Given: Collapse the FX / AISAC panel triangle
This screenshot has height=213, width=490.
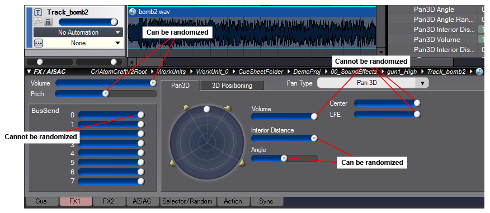Looking at the screenshot, I should pyautogui.click(x=29, y=72).
